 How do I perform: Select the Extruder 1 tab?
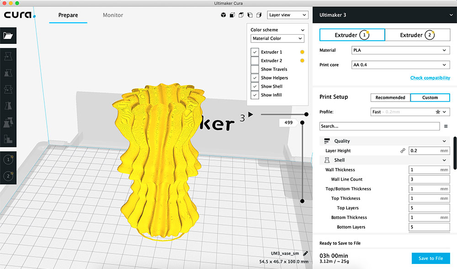point(352,35)
